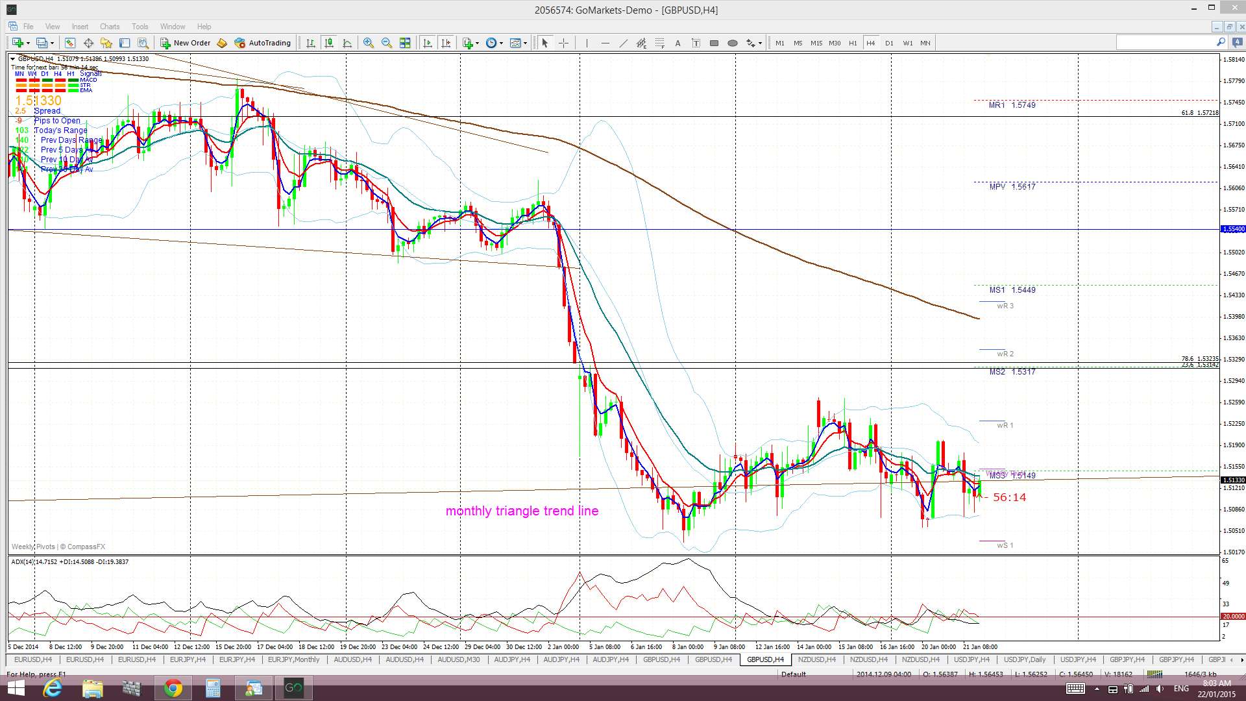The height and width of the screenshot is (701, 1246).
Task: Toggle the AutoTrading button
Action: click(263, 43)
